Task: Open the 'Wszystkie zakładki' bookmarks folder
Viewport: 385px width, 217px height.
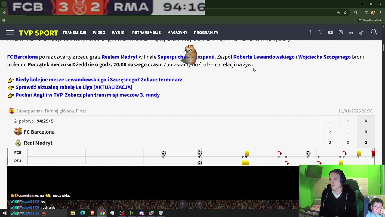Action: point(370,20)
